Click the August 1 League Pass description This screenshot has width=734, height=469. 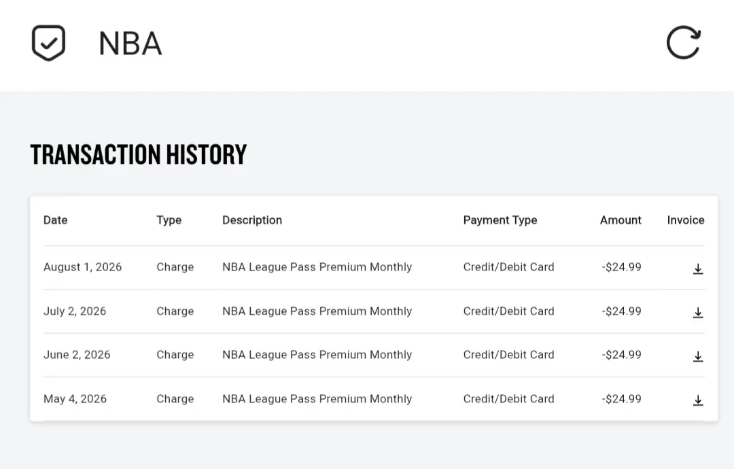pyautogui.click(x=317, y=267)
